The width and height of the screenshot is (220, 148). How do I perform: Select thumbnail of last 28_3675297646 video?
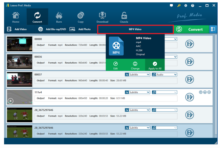20,131
